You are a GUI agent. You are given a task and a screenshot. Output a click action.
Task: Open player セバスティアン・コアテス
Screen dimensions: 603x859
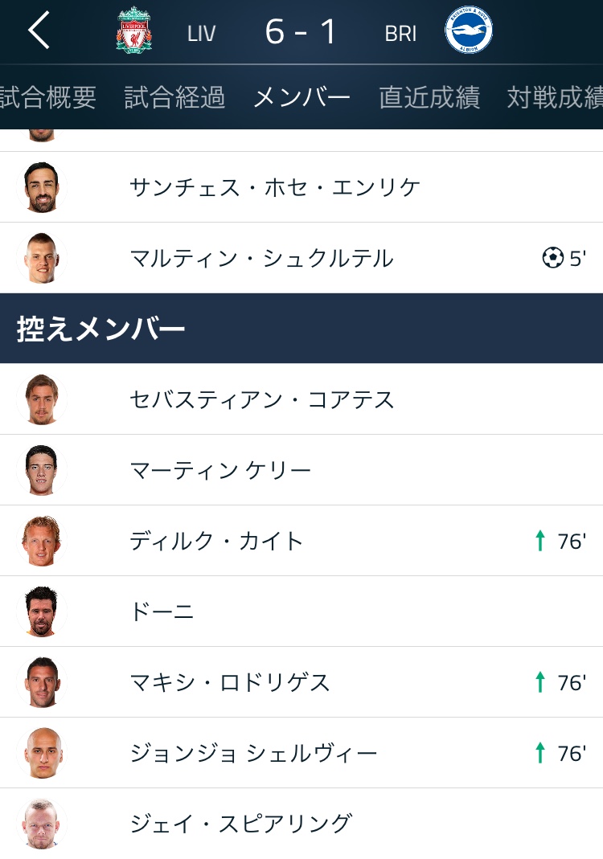coord(262,399)
